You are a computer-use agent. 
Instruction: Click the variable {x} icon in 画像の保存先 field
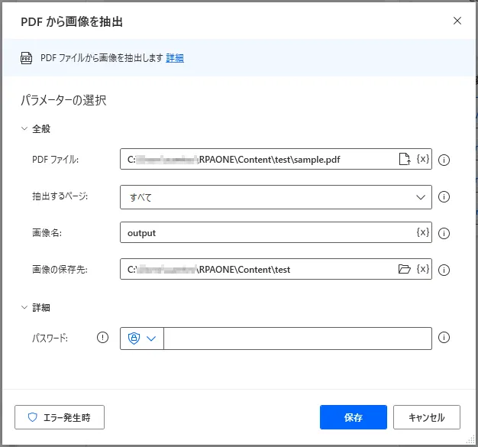[x=422, y=269]
